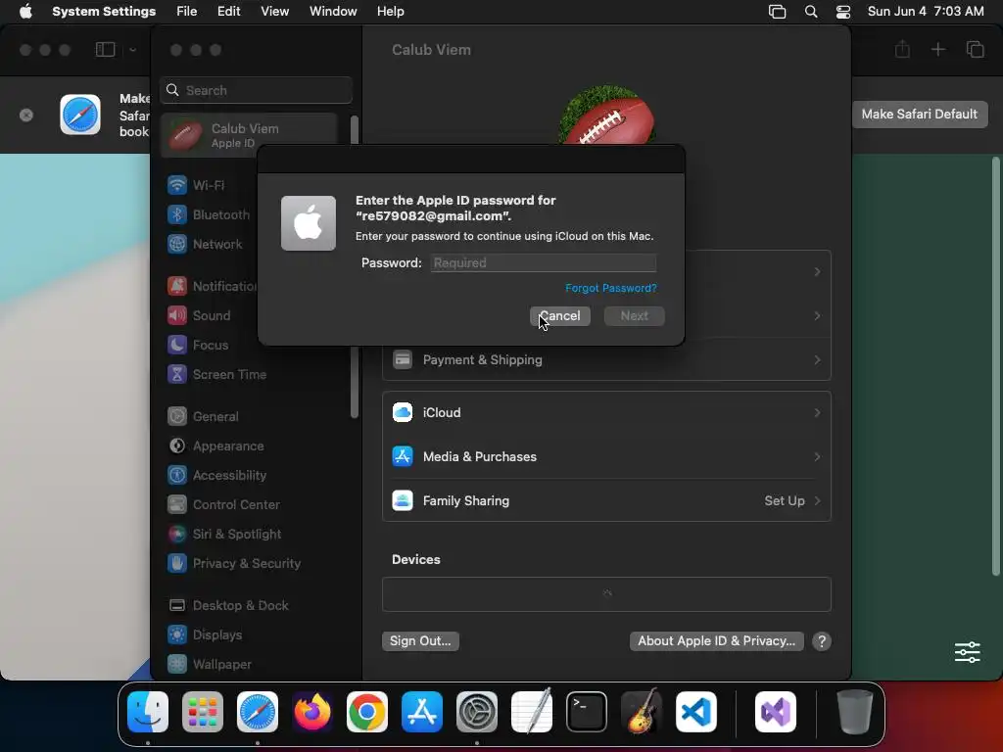This screenshot has height=752, width=1003.
Task: Open Control Center in menu bar
Action: click(843, 12)
